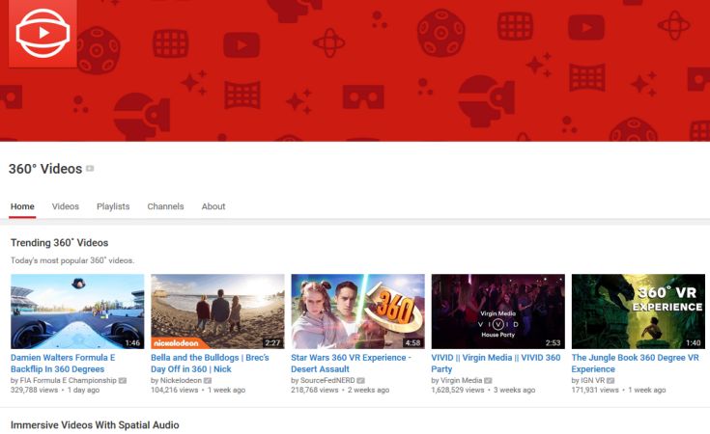Screen dimensions: 710x434
Task: Click verified badge next to FIA Formula E Championship
Action: (123, 381)
